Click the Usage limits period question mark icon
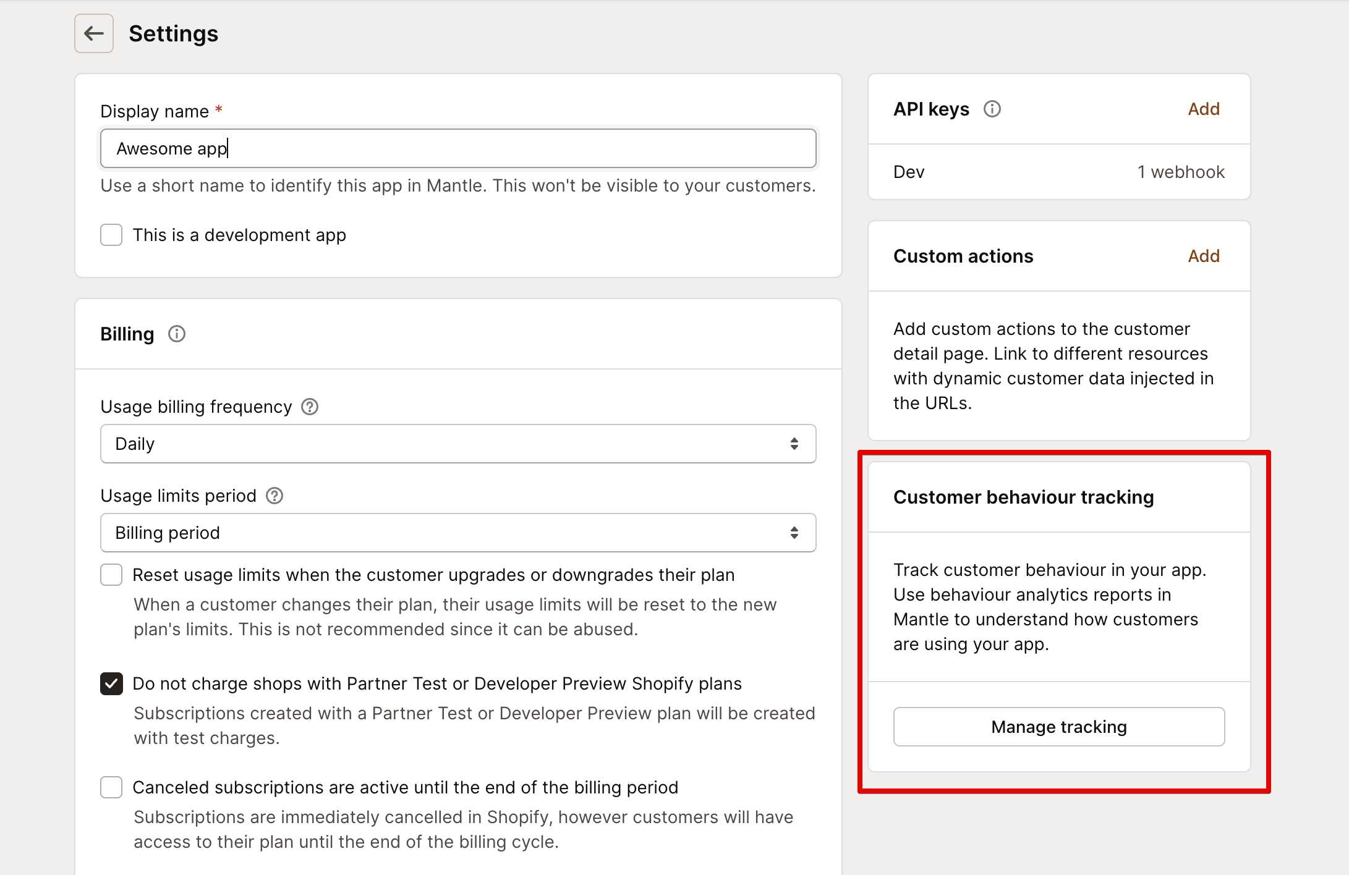1349x875 pixels. point(274,496)
